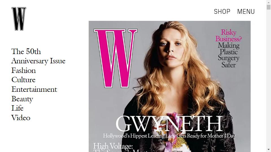Open the MENU navigation

246,12
